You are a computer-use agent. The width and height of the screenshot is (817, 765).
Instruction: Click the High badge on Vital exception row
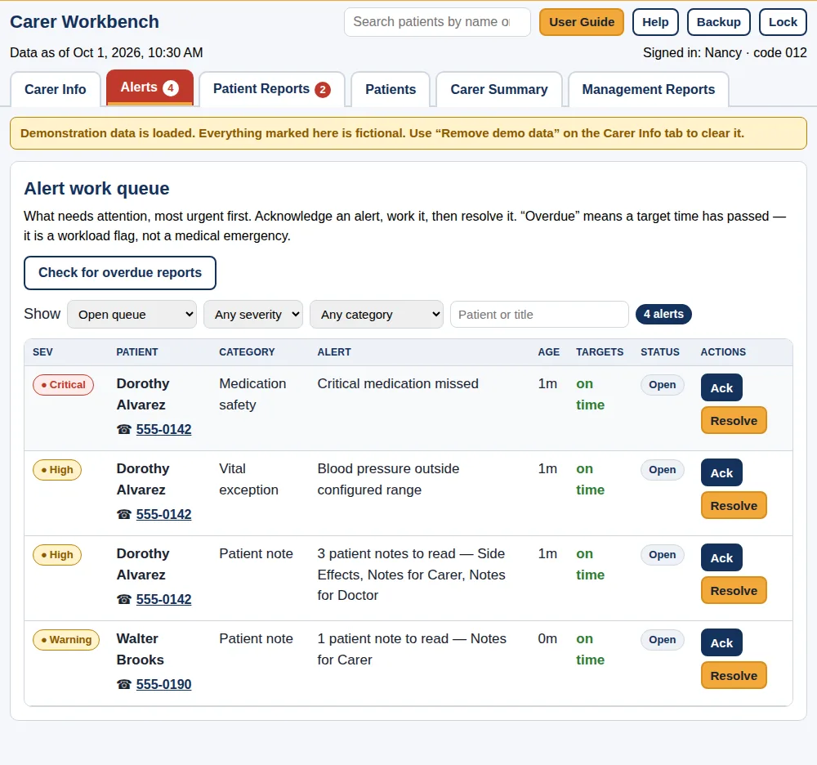pos(57,469)
